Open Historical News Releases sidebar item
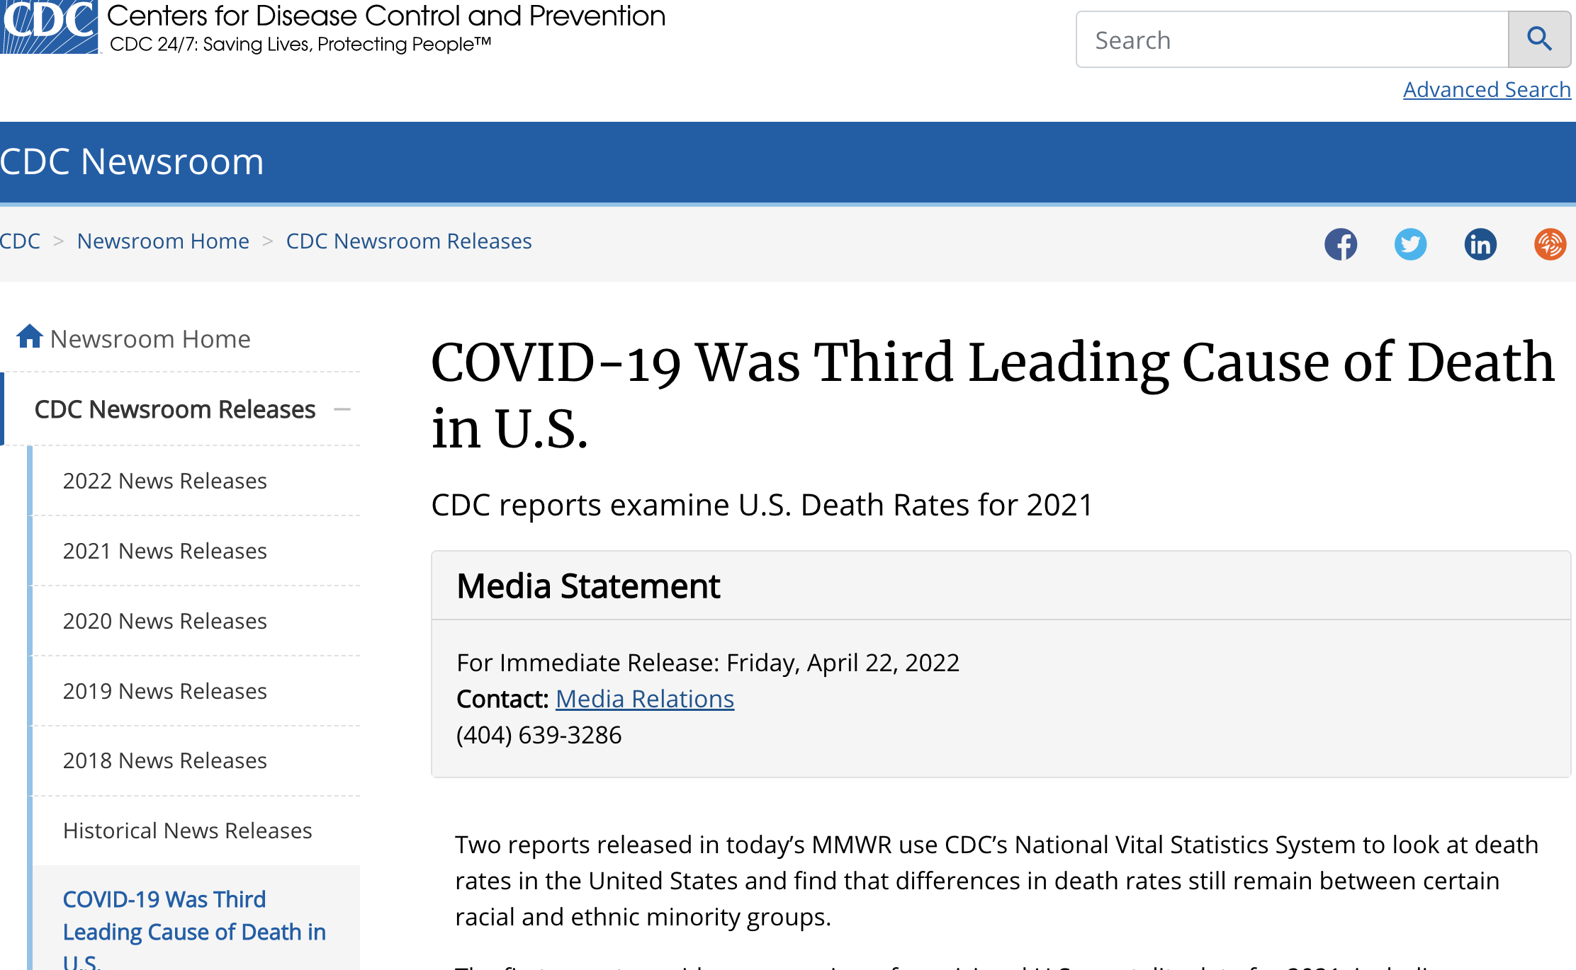 [x=187, y=831]
